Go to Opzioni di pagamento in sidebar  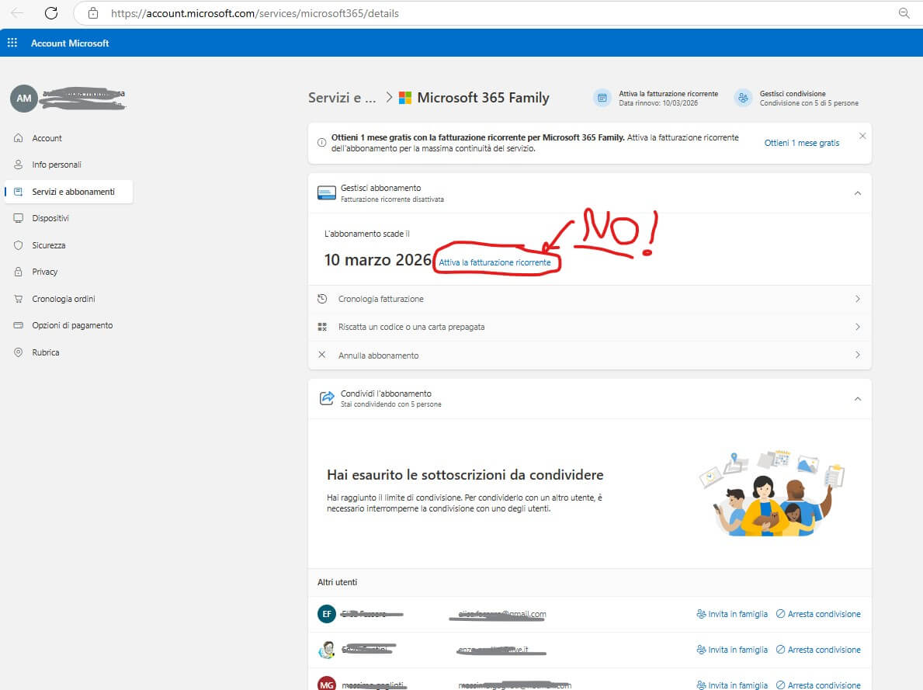pos(72,325)
